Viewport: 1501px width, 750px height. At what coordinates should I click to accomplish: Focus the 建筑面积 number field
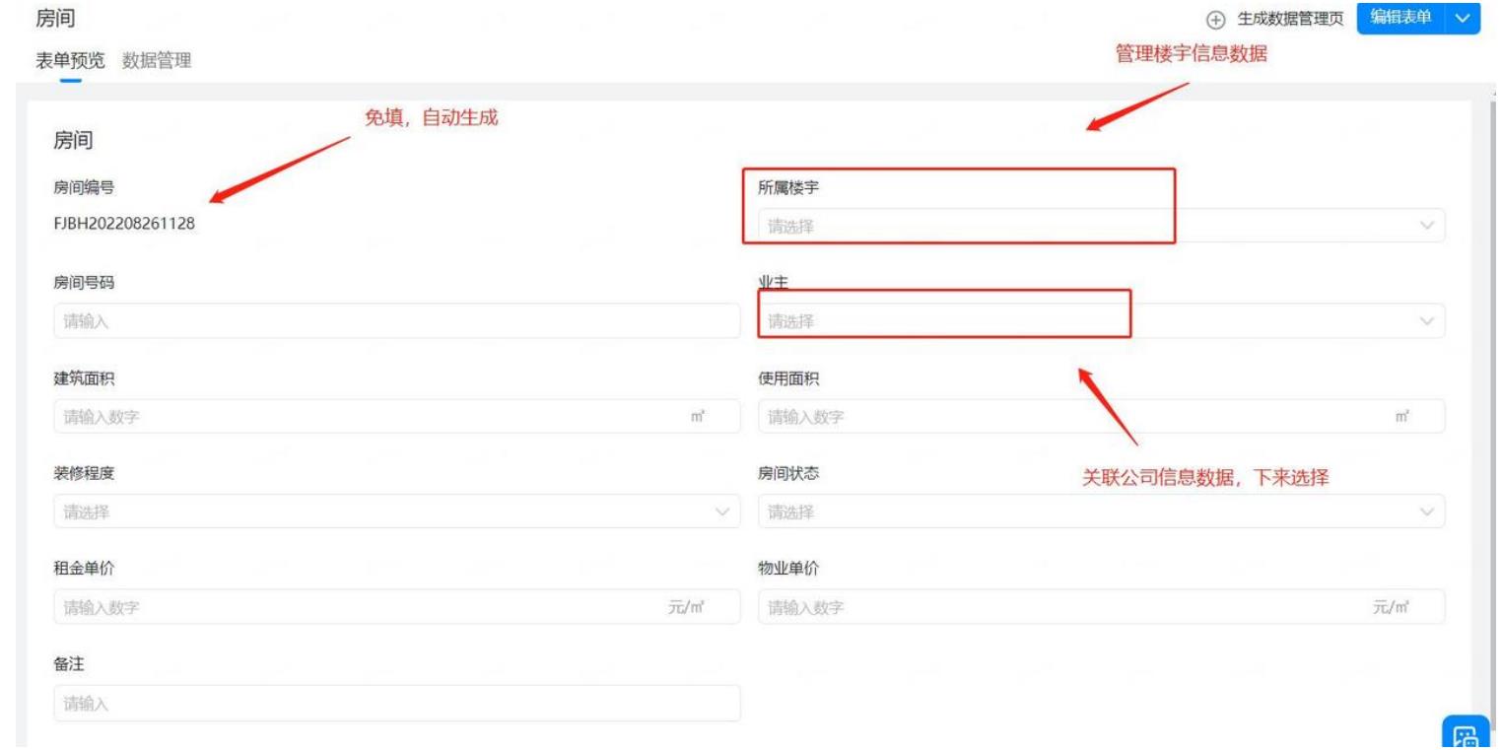click(x=396, y=416)
